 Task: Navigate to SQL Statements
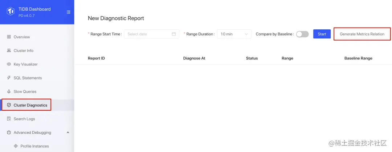pyautogui.click(x=37, y=78)
